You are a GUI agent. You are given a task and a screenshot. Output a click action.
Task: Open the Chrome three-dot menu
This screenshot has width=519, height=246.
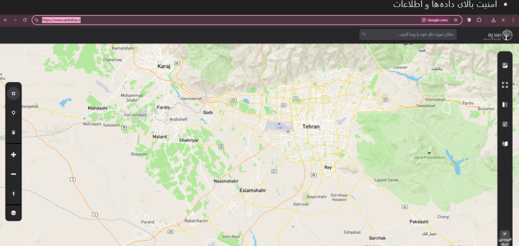coord(513,20)
